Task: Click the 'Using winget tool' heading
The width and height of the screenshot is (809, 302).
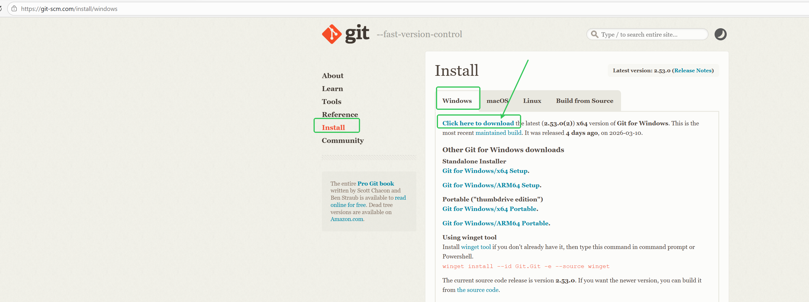Action: [469, 237]
